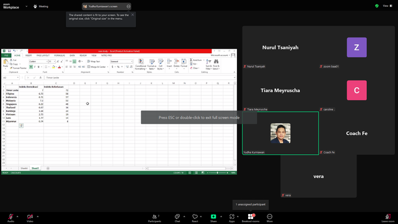Image resolution: width=398 pixels, height=224 pixels.
Task: Expand reaction options arrow next to React
Action: coord(201,217)
